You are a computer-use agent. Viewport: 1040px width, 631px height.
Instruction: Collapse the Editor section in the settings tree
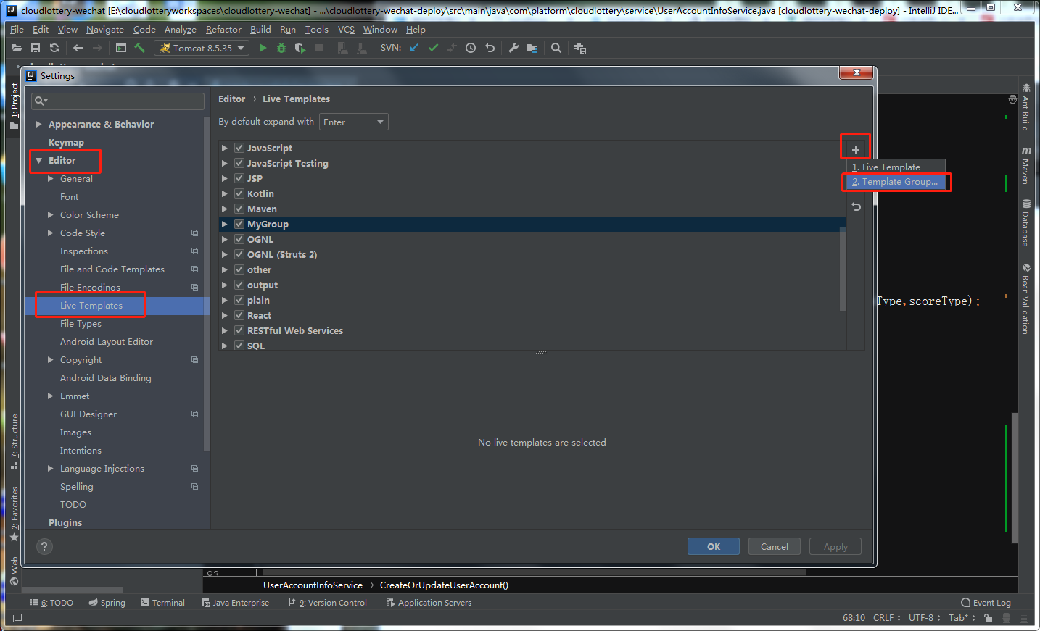tap(40, 160)
